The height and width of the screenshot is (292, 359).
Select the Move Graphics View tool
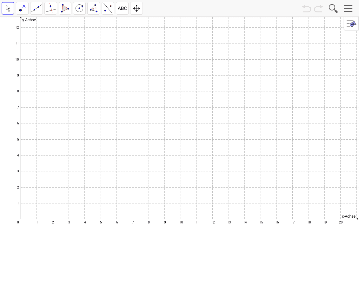(136, 8)
